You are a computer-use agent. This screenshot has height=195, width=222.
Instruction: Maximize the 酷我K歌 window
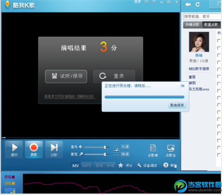coord(169,2)
